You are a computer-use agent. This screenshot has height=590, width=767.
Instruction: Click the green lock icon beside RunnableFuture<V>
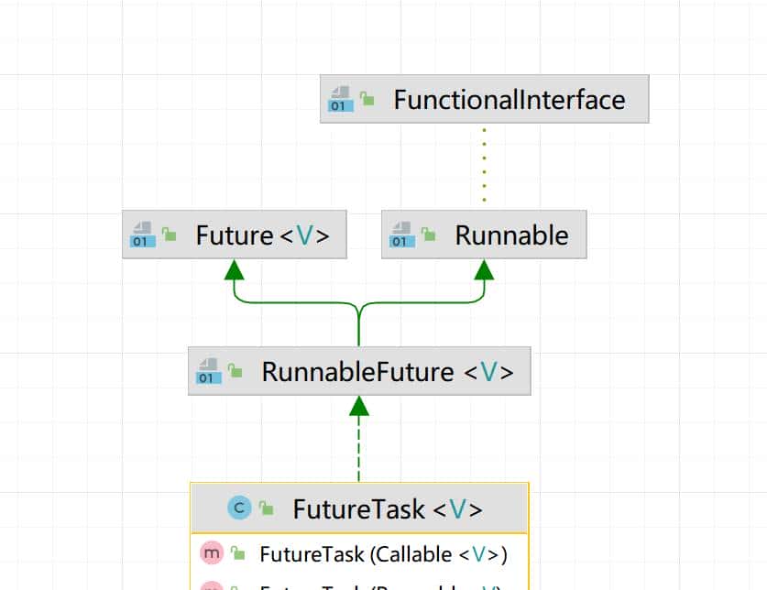(x=236, y=372)
